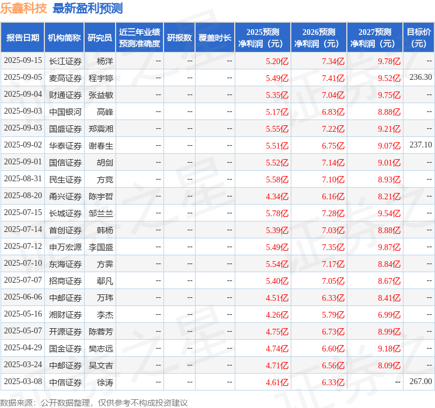The height and width of the screenshot is (408, 435).
Task: Select 首创证券 institution cell
Action: point(65,230)
